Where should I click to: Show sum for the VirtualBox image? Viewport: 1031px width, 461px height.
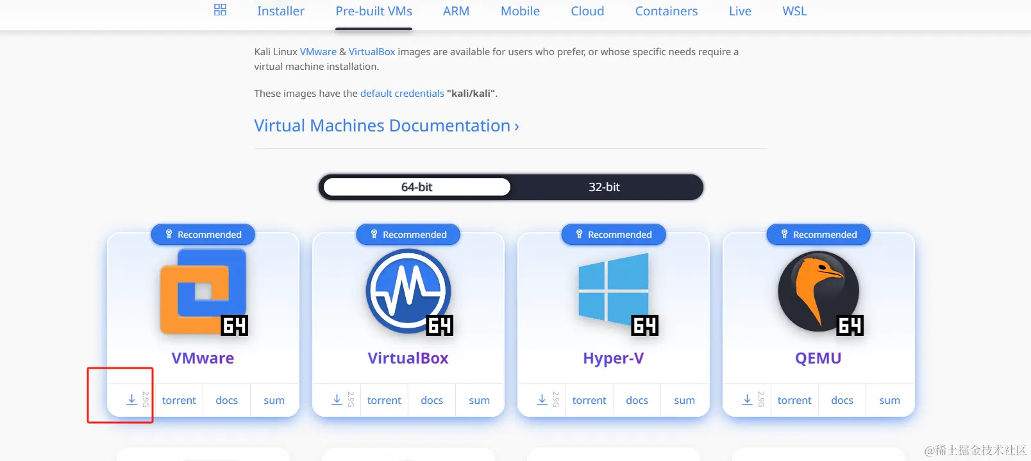coord(479,400)
